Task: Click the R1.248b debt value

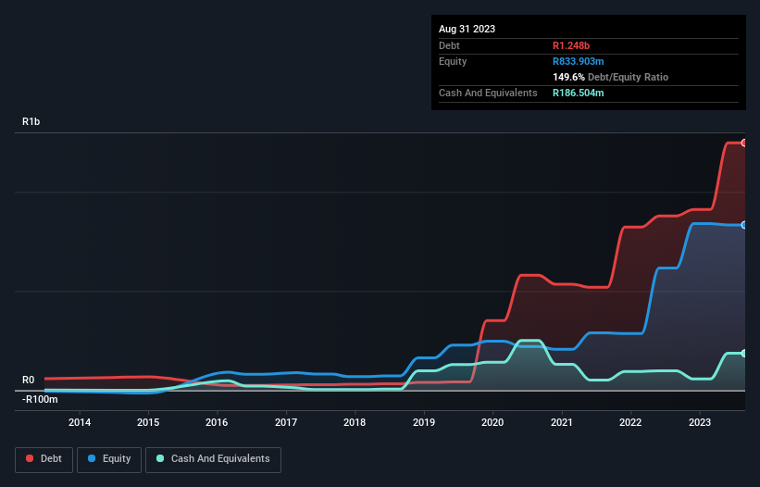Action: [571, 45]
